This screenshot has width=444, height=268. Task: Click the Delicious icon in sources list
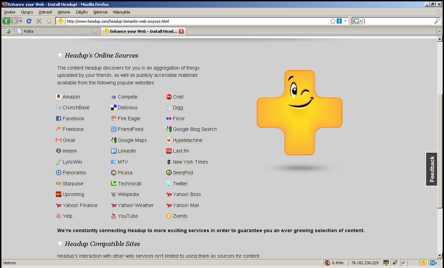(x=114, y=107)
